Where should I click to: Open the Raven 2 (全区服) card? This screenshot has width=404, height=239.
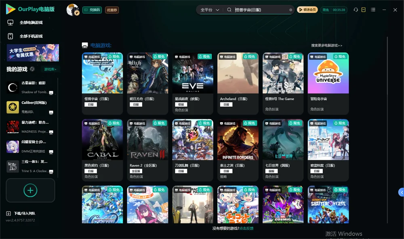click(x=147, y=150)
